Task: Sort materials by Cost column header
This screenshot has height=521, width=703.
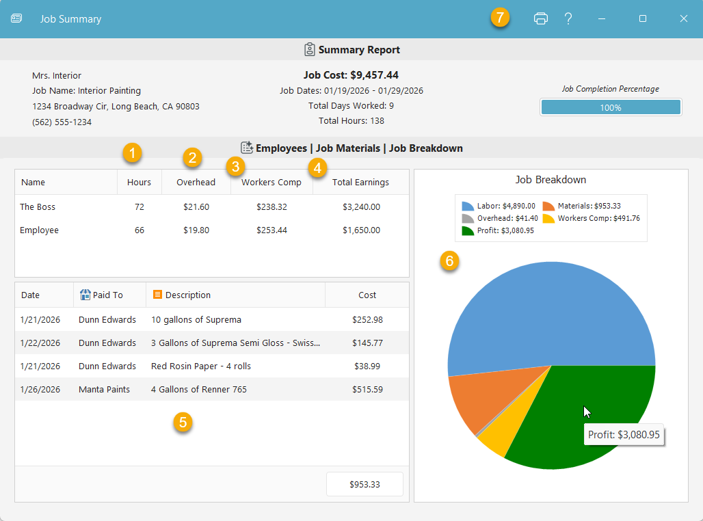Action: [367, 295]
